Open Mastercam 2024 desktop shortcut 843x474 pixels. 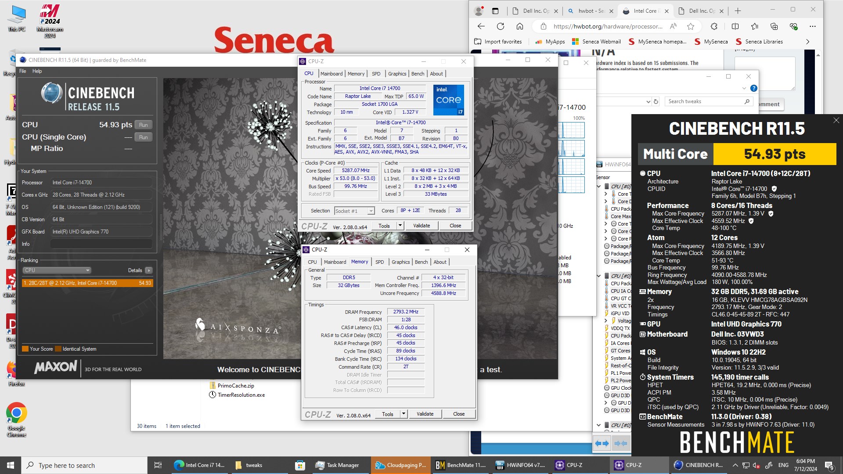[50, 21]
